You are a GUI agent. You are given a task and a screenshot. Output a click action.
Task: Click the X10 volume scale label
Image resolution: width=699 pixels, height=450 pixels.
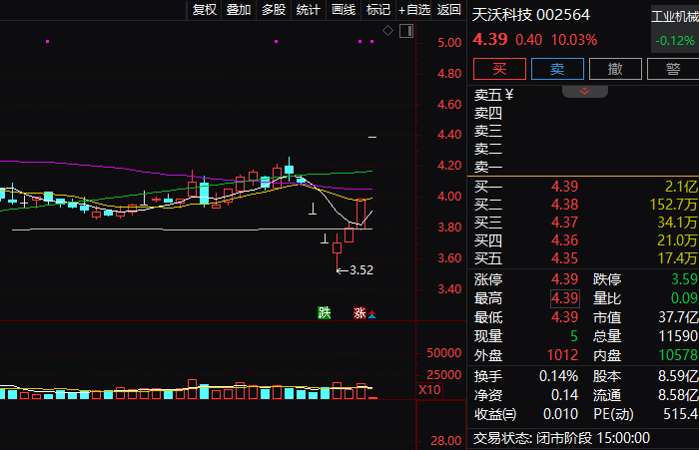(429, 390)
